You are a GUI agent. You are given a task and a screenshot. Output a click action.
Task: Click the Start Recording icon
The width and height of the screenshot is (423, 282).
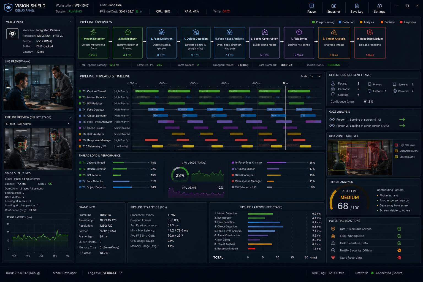pyautogui.click(x=333, y=257)
